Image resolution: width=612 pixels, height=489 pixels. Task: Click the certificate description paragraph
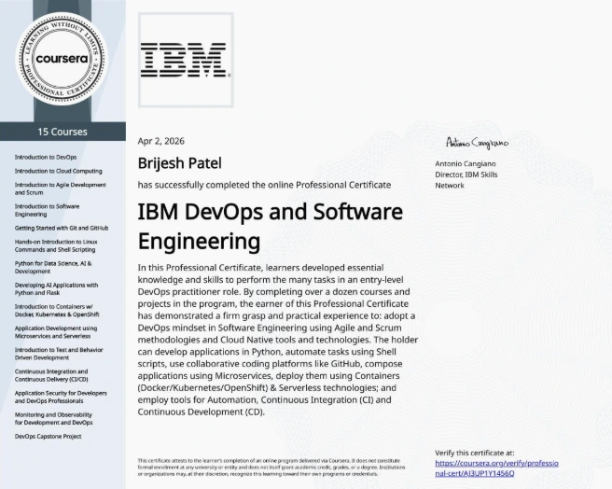278,340
